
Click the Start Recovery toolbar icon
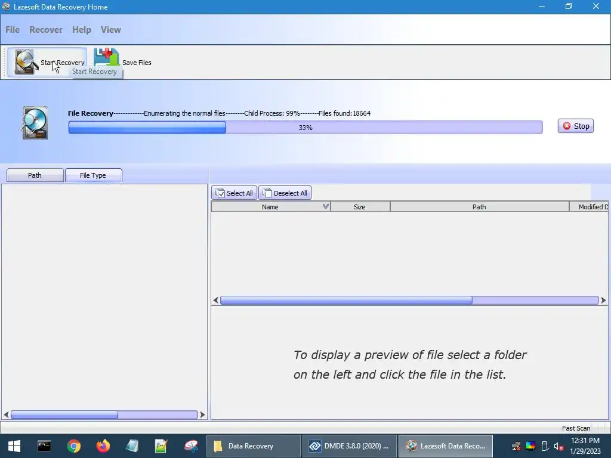point(26,62)
